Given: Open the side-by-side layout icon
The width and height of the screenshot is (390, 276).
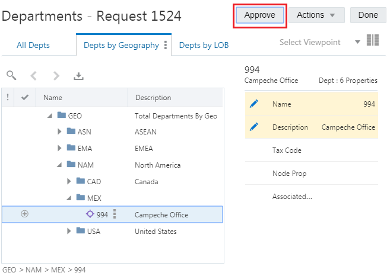Looking at the screenshot, I should tap(373, 40).
